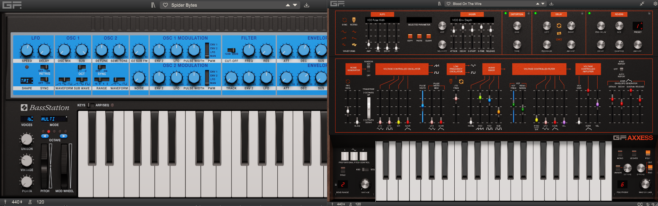This screenshot has height=206, width=658.
Task: Click the LFO Speed knob
Action: coord(27,51)
